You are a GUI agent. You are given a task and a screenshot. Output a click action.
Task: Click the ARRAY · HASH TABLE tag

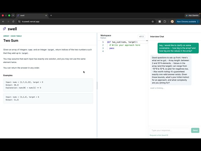pos(13,36)
